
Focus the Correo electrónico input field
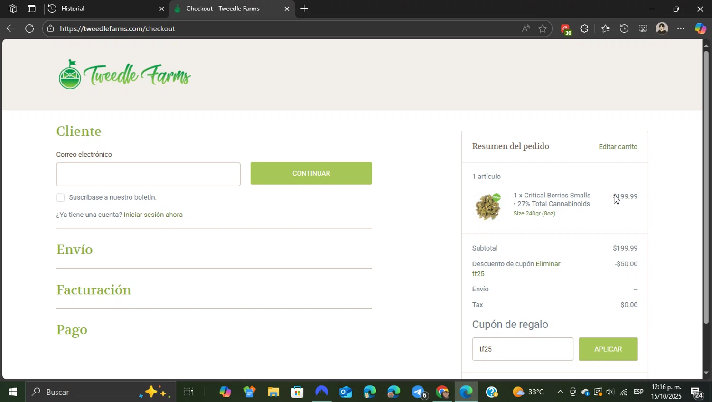click(x=148, y=174)
